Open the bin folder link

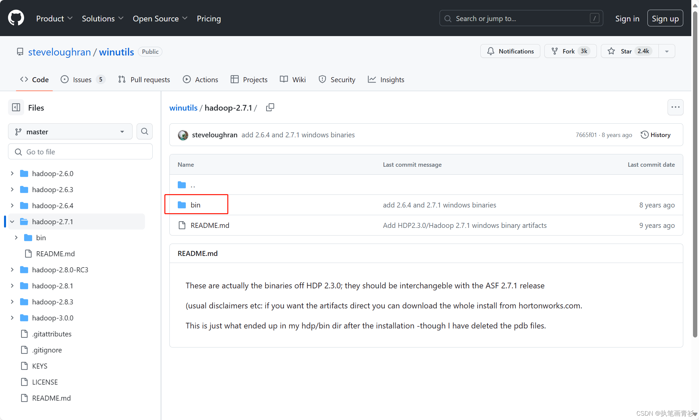(x=196, y=204)
